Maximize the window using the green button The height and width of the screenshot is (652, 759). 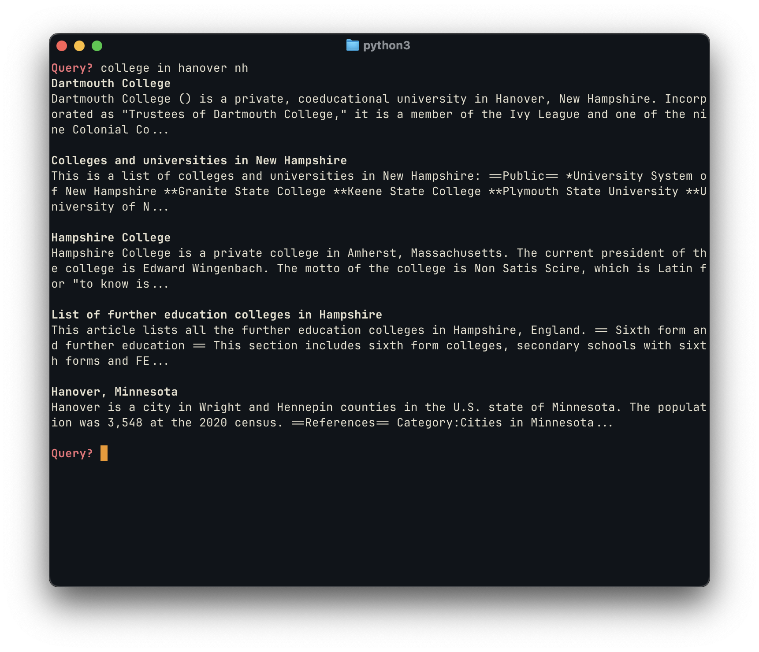click(97, 46)
